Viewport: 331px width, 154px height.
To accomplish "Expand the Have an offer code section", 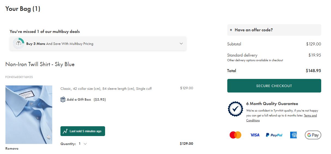I will pos(274,30).
